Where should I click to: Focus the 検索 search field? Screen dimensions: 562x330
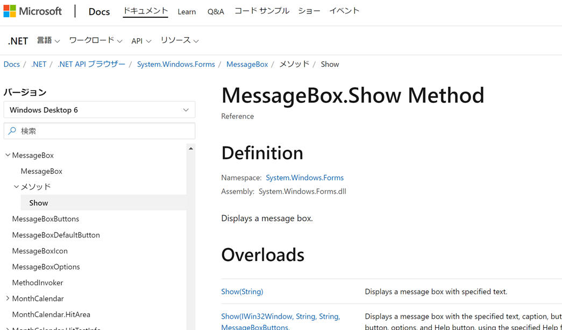coord(99,131)
